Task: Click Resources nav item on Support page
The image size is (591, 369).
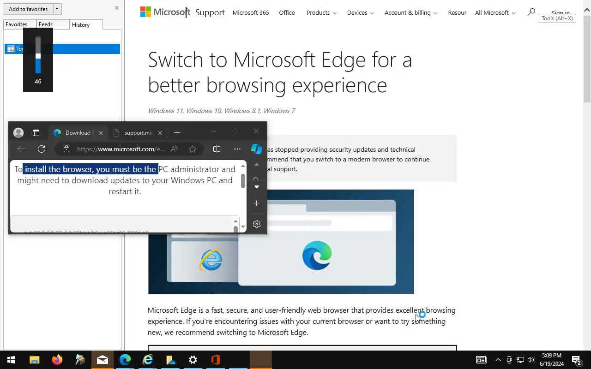Action: (457, 12)
